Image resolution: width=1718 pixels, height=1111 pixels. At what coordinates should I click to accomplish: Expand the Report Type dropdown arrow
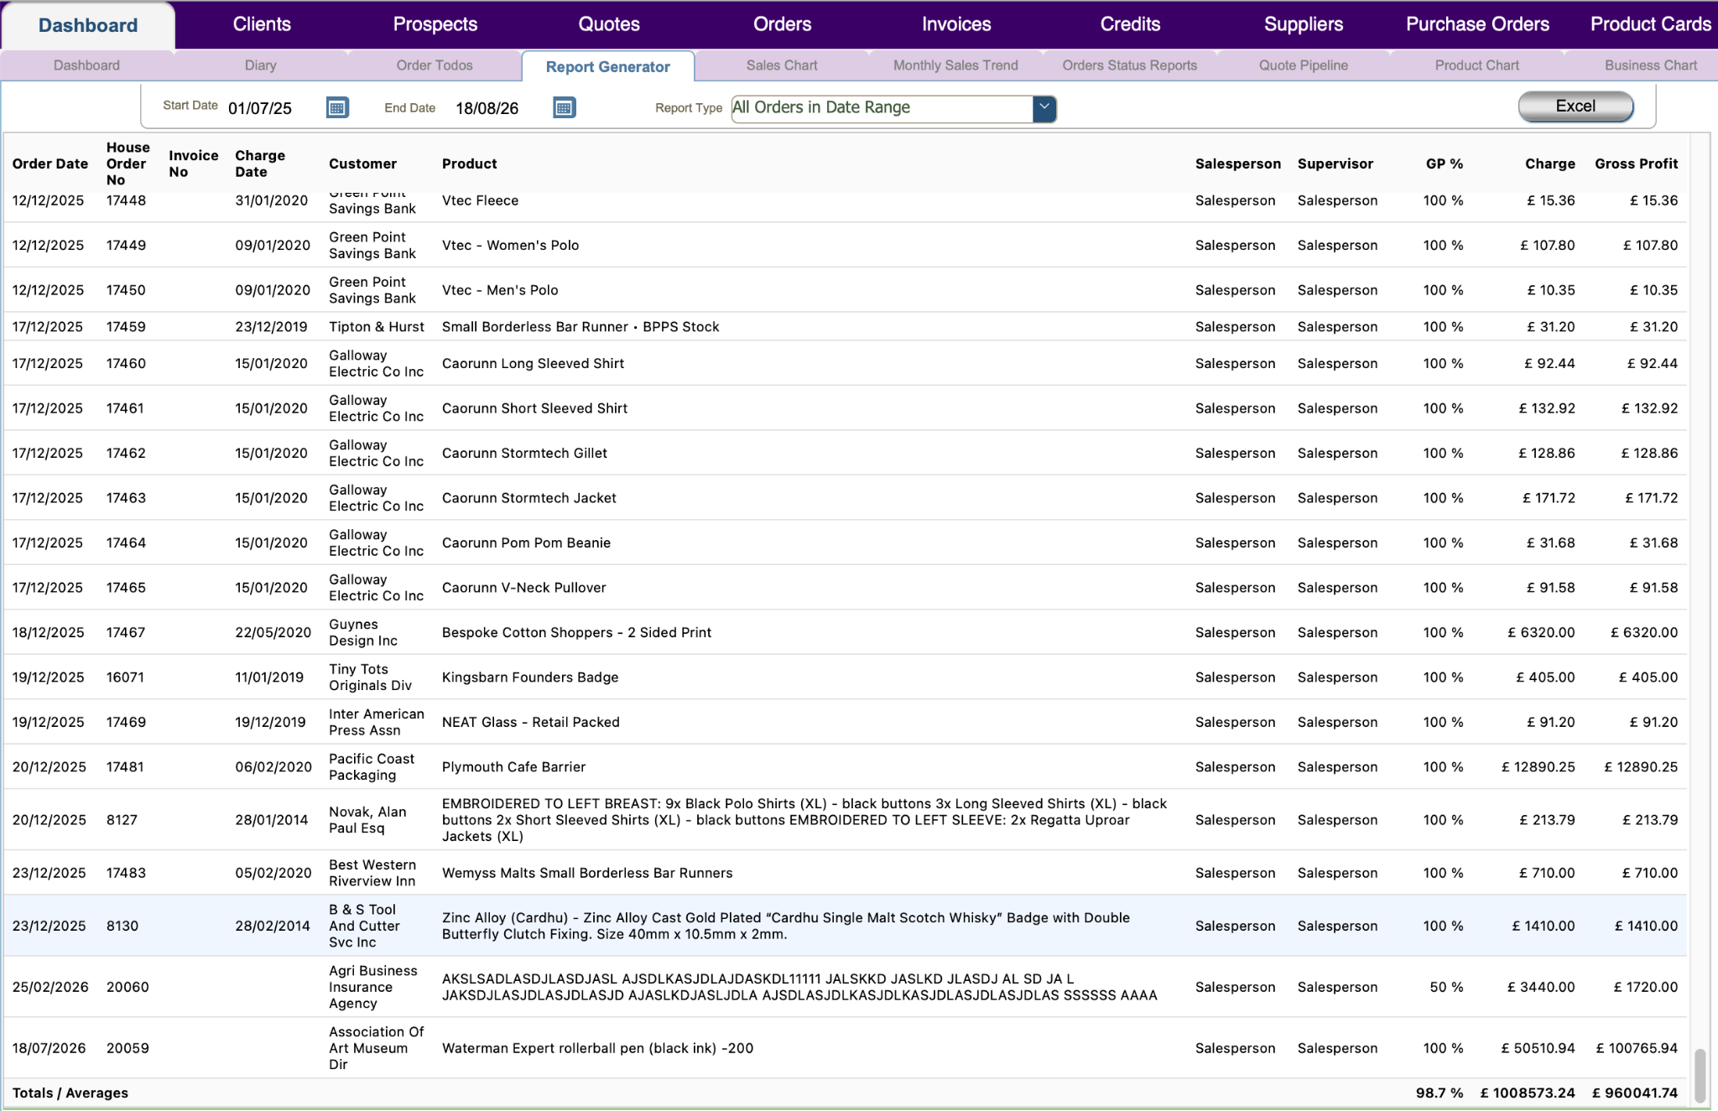click(1044, 107)
